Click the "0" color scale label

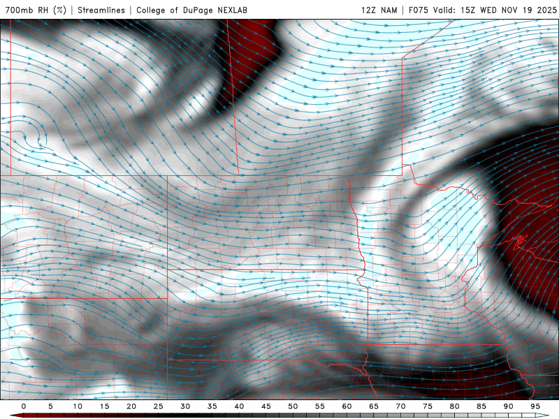pyautogui.click(x=24, y=406)
